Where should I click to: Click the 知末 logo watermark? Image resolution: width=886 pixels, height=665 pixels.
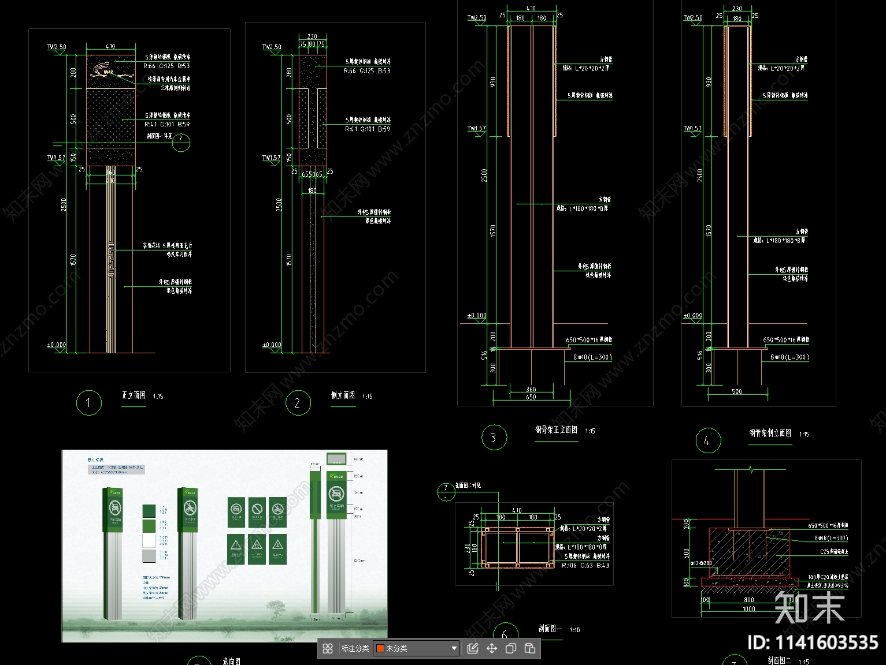(809, 607)
